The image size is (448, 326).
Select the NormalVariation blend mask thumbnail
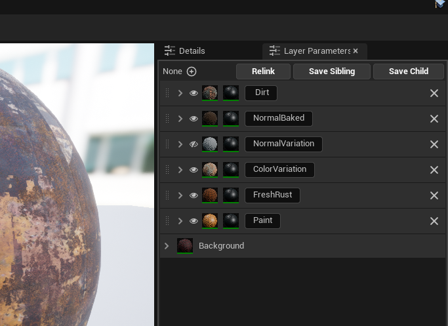click(x=231, y=144)
